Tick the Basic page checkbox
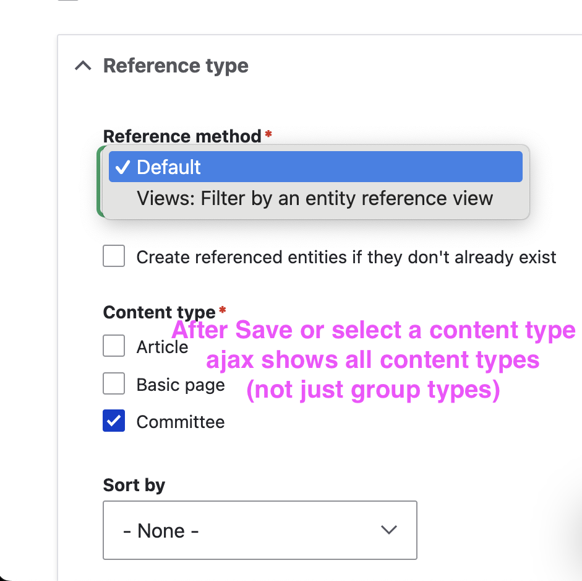The width and height of the screenshot is (582, 581). tap(114, 385)
